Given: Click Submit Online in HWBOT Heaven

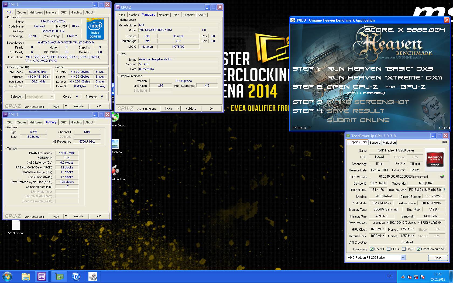Looking at the screenshot, I should (x=358, y=120).
